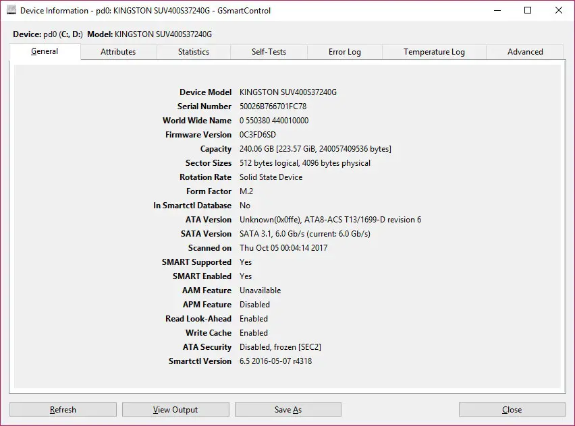The height and width of the screenshot is (426, 575).
Task: Click the AAM Feature Unavailable value
Action: click(260, 291)
